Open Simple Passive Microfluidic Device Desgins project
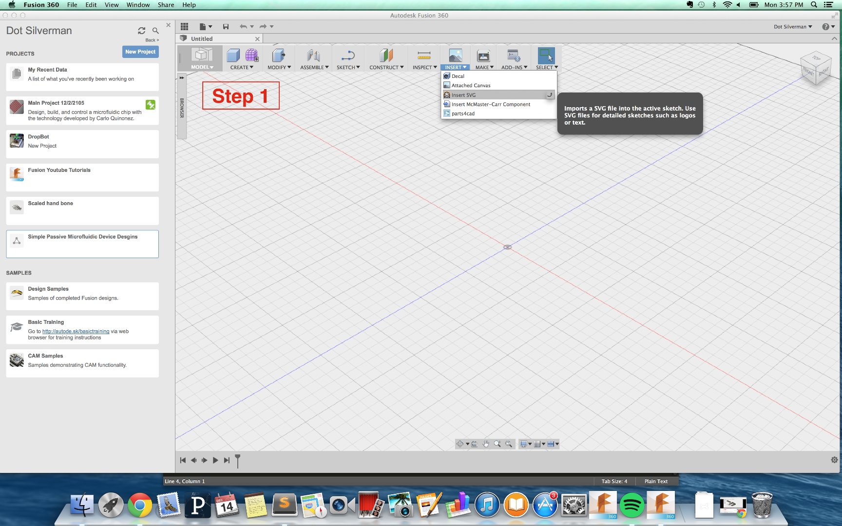 (82, 244)
